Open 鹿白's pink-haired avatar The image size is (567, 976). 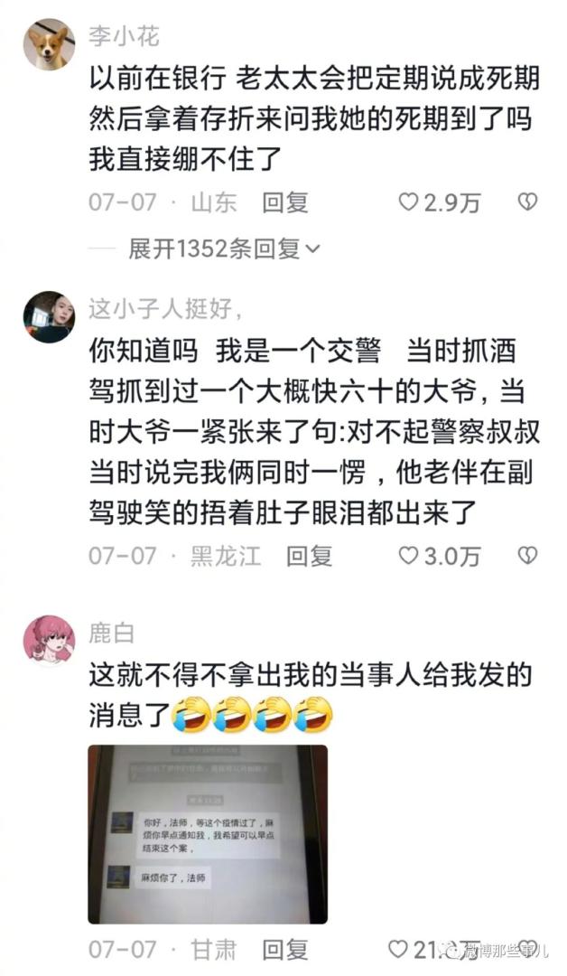pos(49,641)
